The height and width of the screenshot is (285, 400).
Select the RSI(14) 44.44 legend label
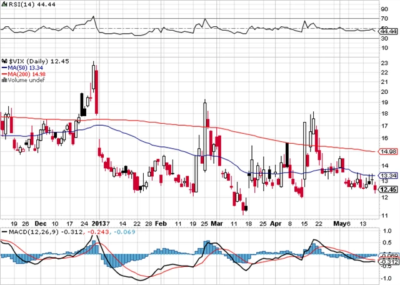(x=32, y=4)
